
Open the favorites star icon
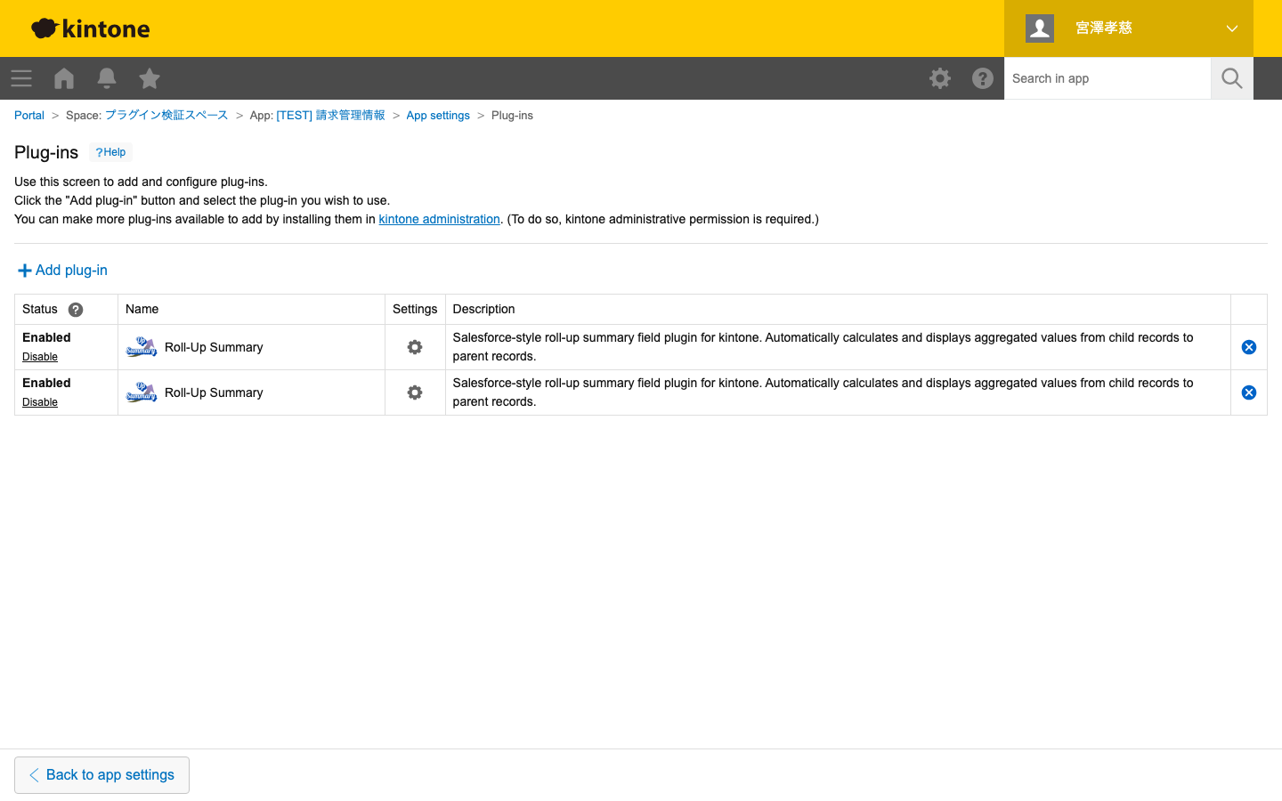click(x=150, y=78)
